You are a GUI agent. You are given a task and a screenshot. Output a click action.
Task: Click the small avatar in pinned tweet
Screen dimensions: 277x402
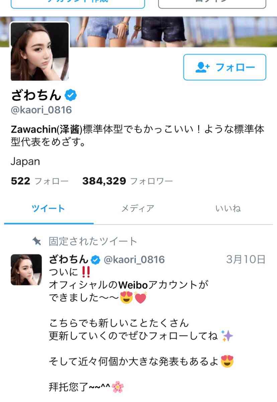click(x=26, y=270)
